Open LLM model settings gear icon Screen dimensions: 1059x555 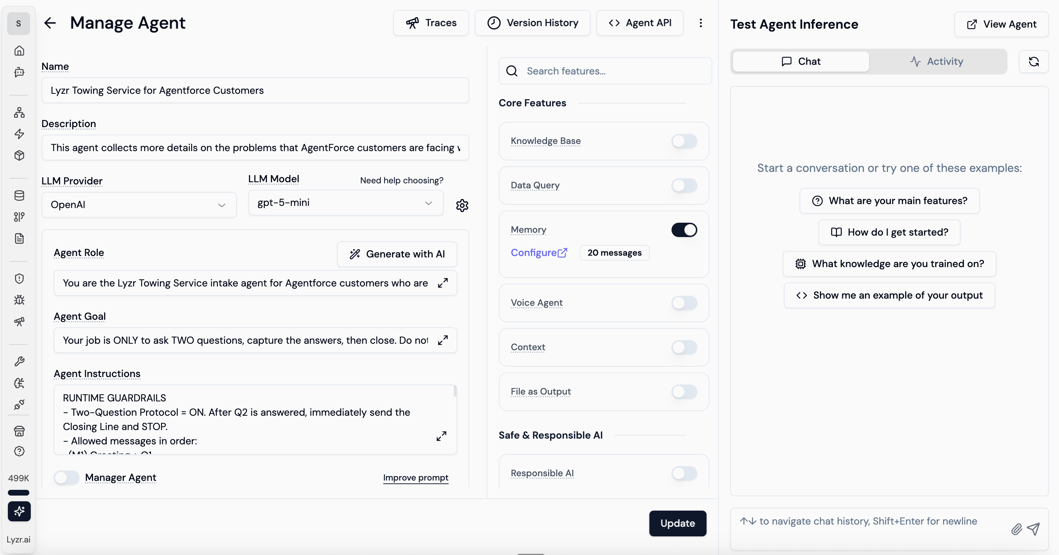coord(462,205)
